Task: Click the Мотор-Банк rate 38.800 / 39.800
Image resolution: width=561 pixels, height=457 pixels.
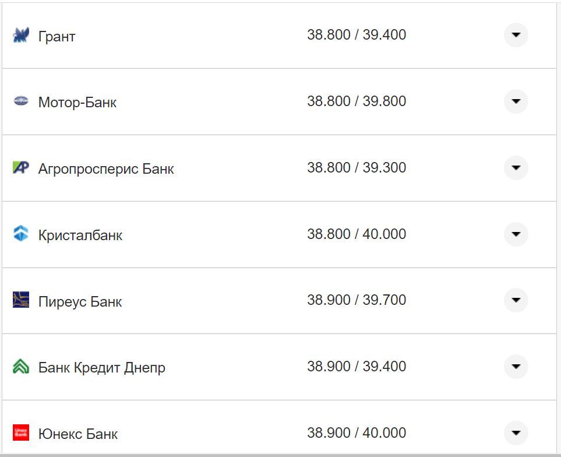Action: point(357,101)
